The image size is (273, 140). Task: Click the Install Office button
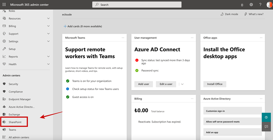point(215,84)
